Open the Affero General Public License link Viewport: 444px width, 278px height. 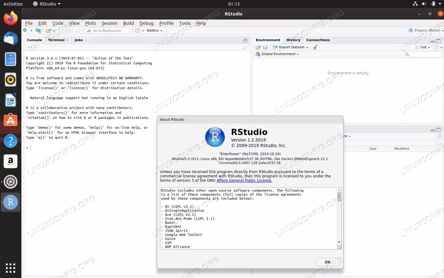[244, 180]
